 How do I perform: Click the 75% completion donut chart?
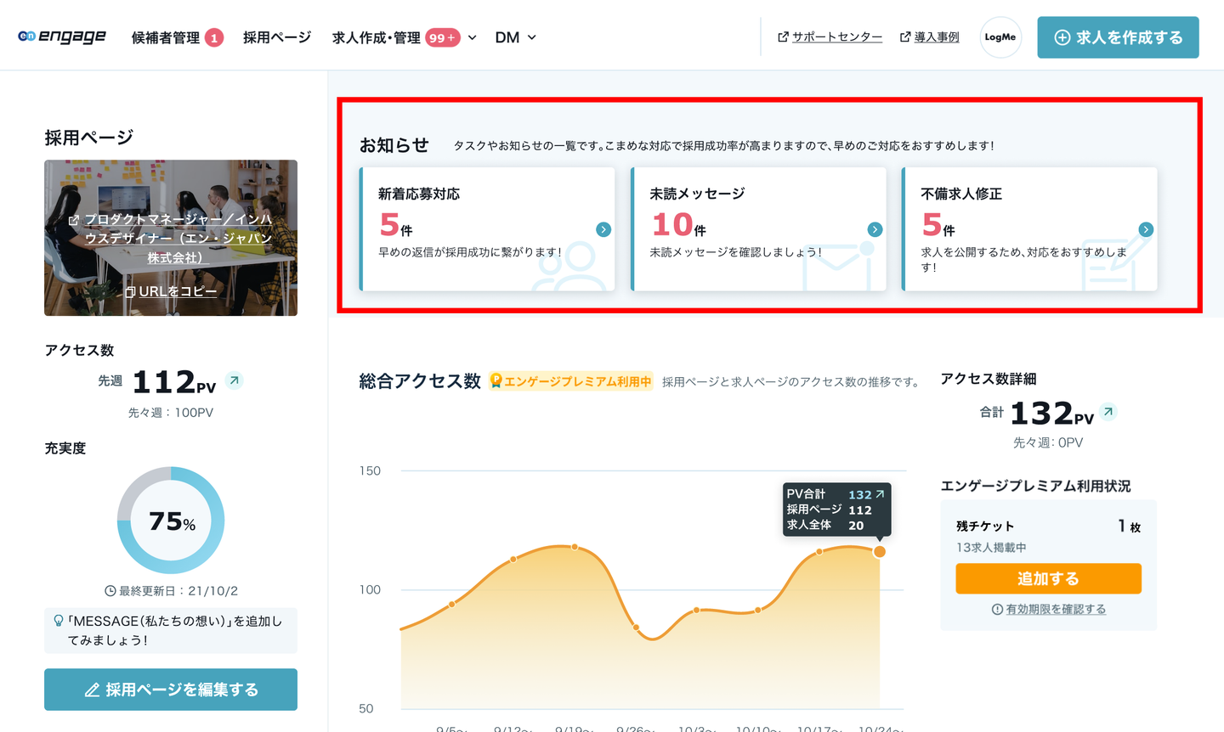pyautogui.click(x=171, y=520)
